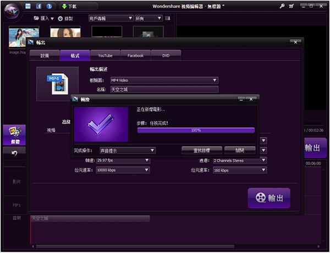This screenshot has height=253, width=330.
Task: Click the 100% progress bar
Action: point(196,130)
